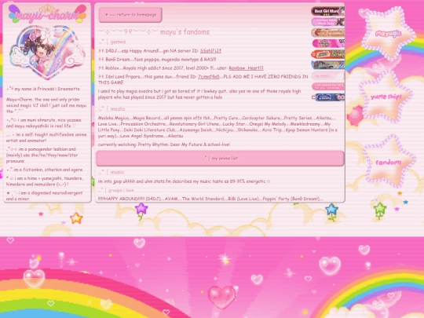
Task: Open the 'yume ships' star button
Action: click(386, 97)
